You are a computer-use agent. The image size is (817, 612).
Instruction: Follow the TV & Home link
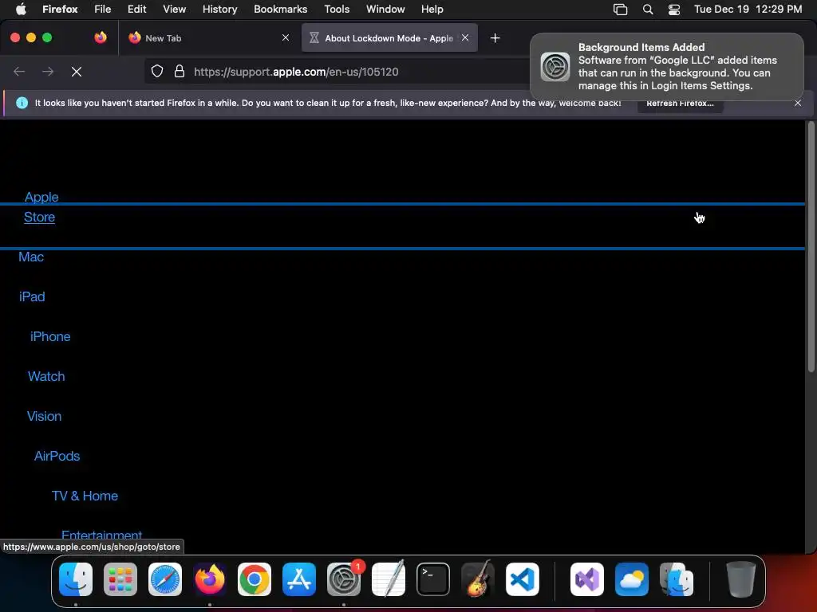(85, 496)
